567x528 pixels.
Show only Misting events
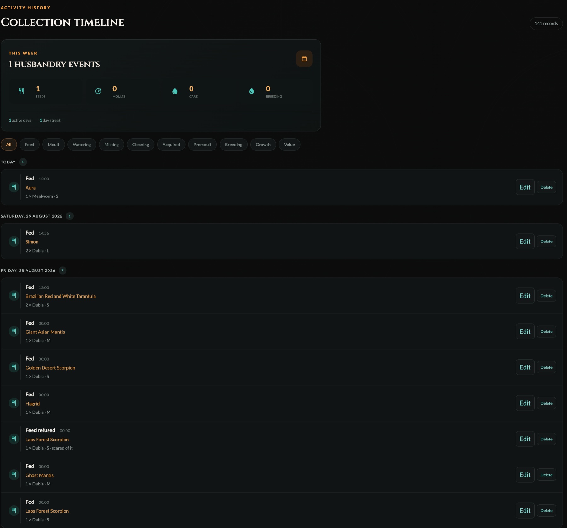coord(112,145)
